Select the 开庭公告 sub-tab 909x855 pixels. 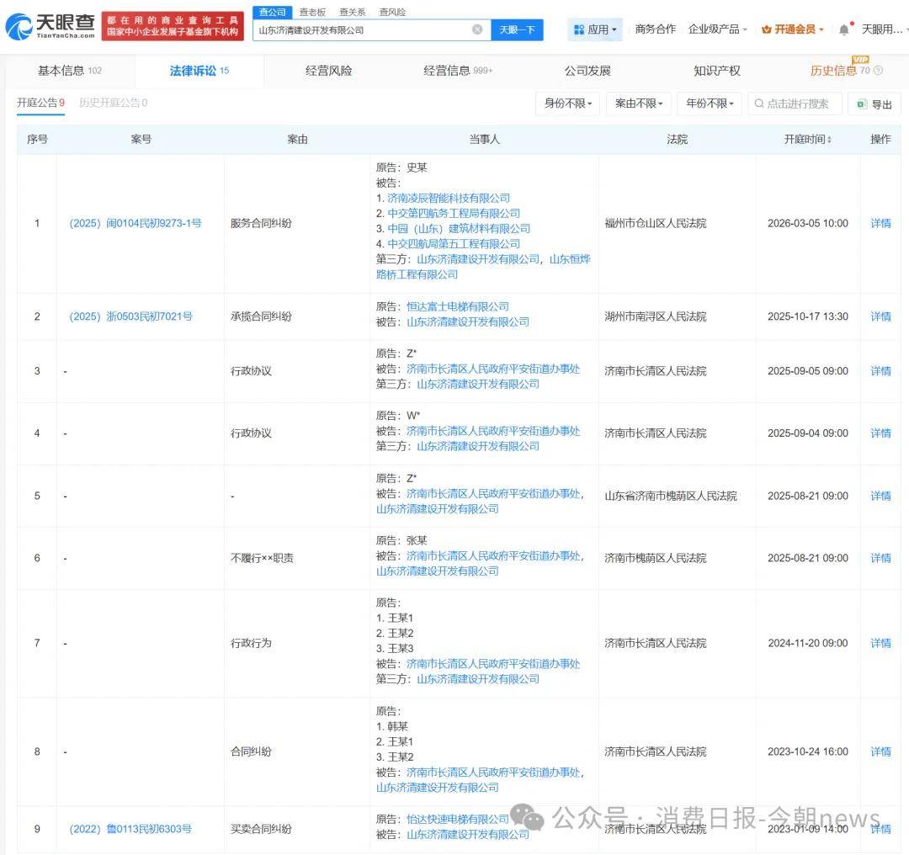click(40, 103)
